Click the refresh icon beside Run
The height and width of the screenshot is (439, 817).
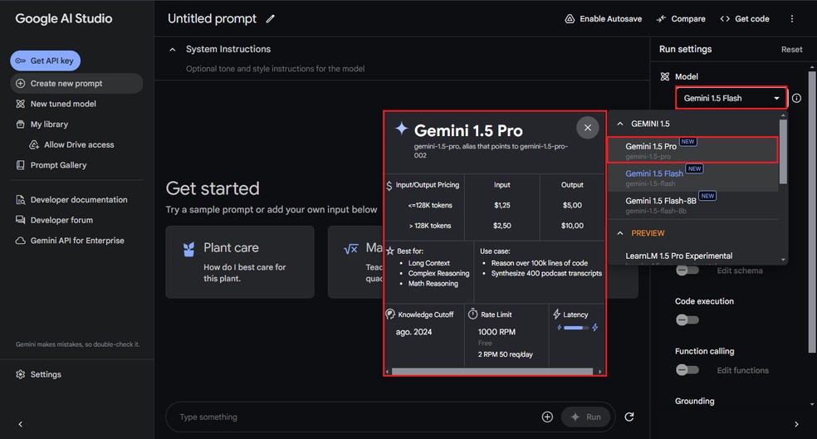pos(629,417)
